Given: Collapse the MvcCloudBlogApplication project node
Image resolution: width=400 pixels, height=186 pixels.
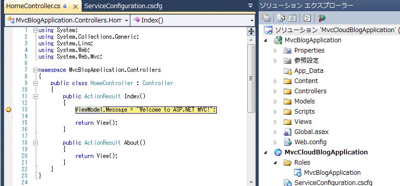Looking at the screenshot, I should (x=266, y=152).
